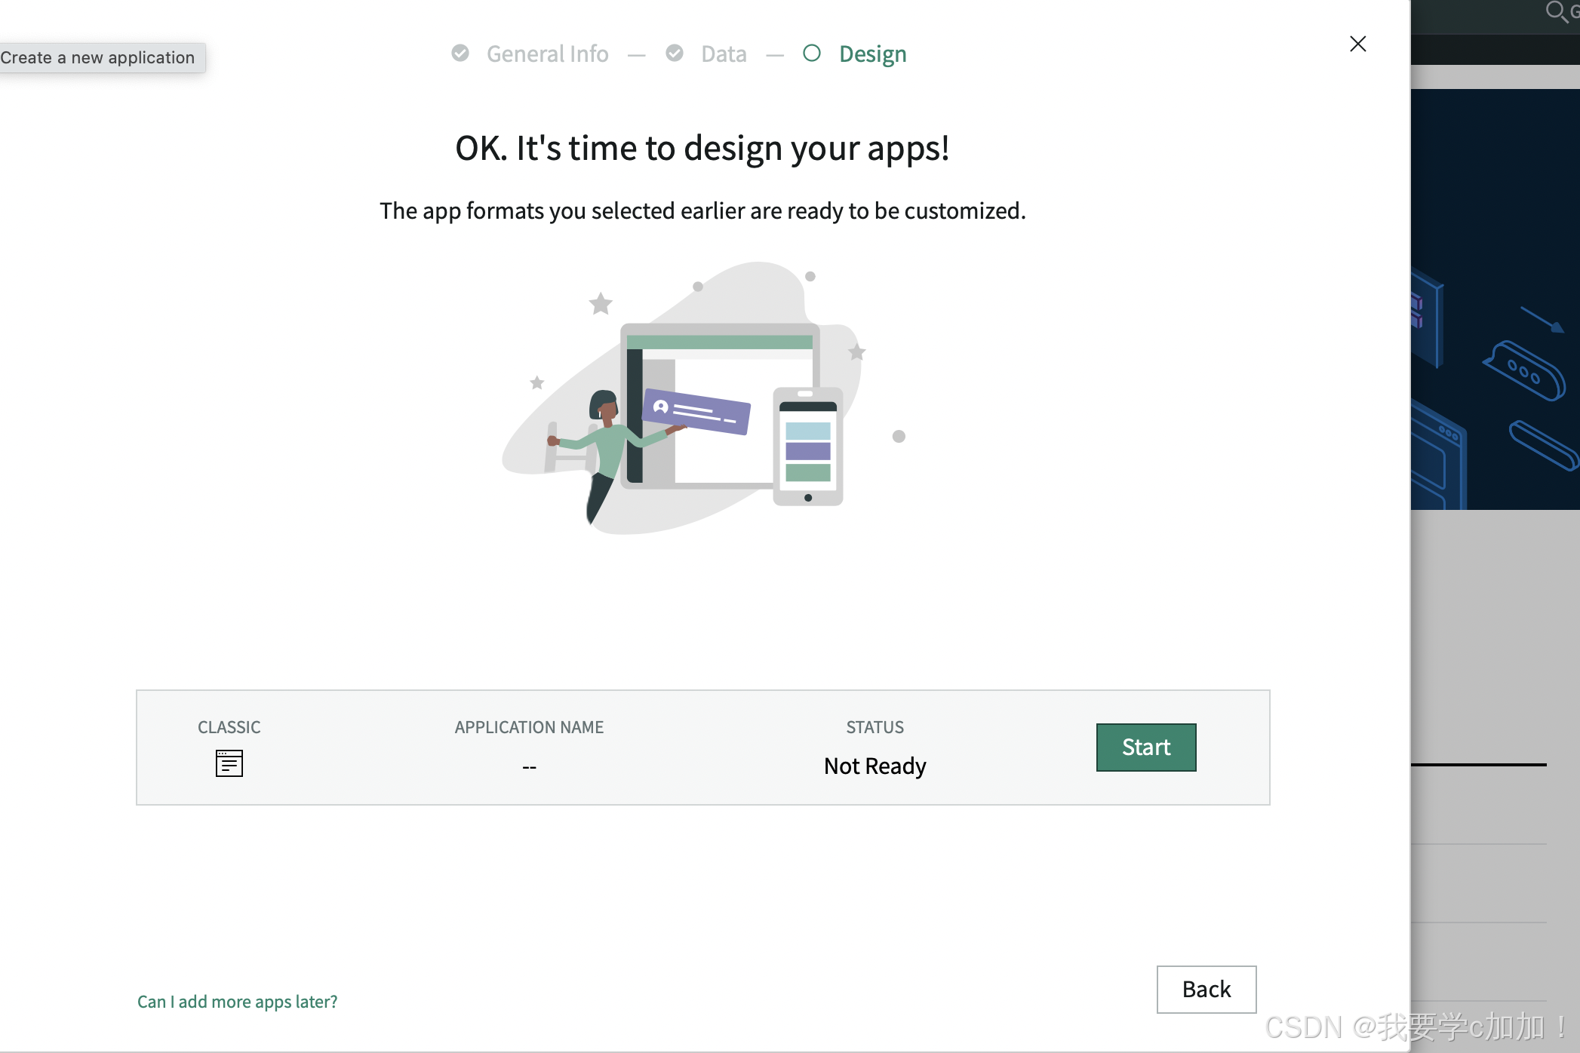Click the Start button for Classic app
Viewport: 1580px width, 1053px height.
point(1145,747)
